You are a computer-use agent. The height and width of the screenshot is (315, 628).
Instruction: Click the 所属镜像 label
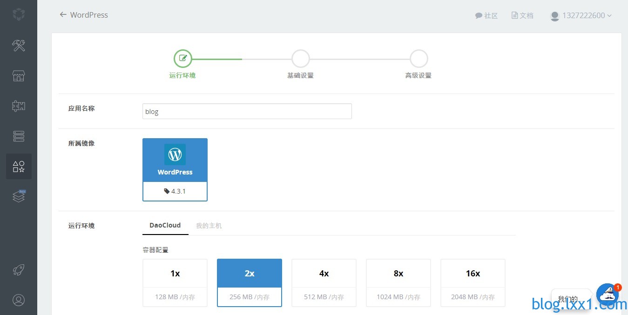81,143
